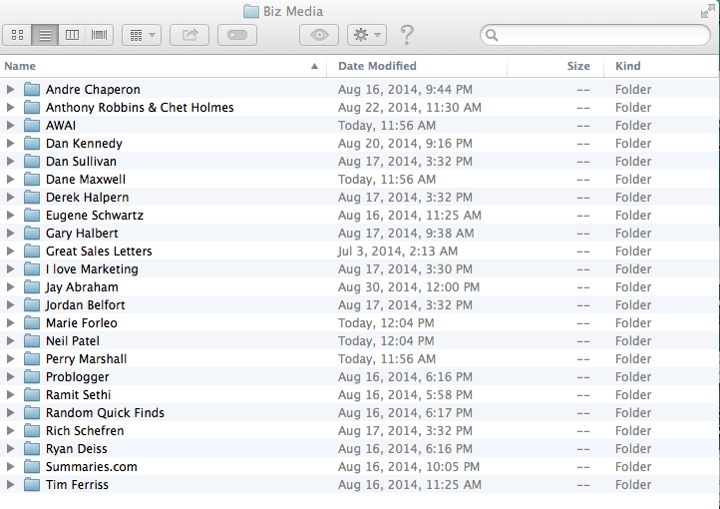Sort by the Size column header
Image resolution: width=720 pixels, height=509 pixels.
coord(554,66)
